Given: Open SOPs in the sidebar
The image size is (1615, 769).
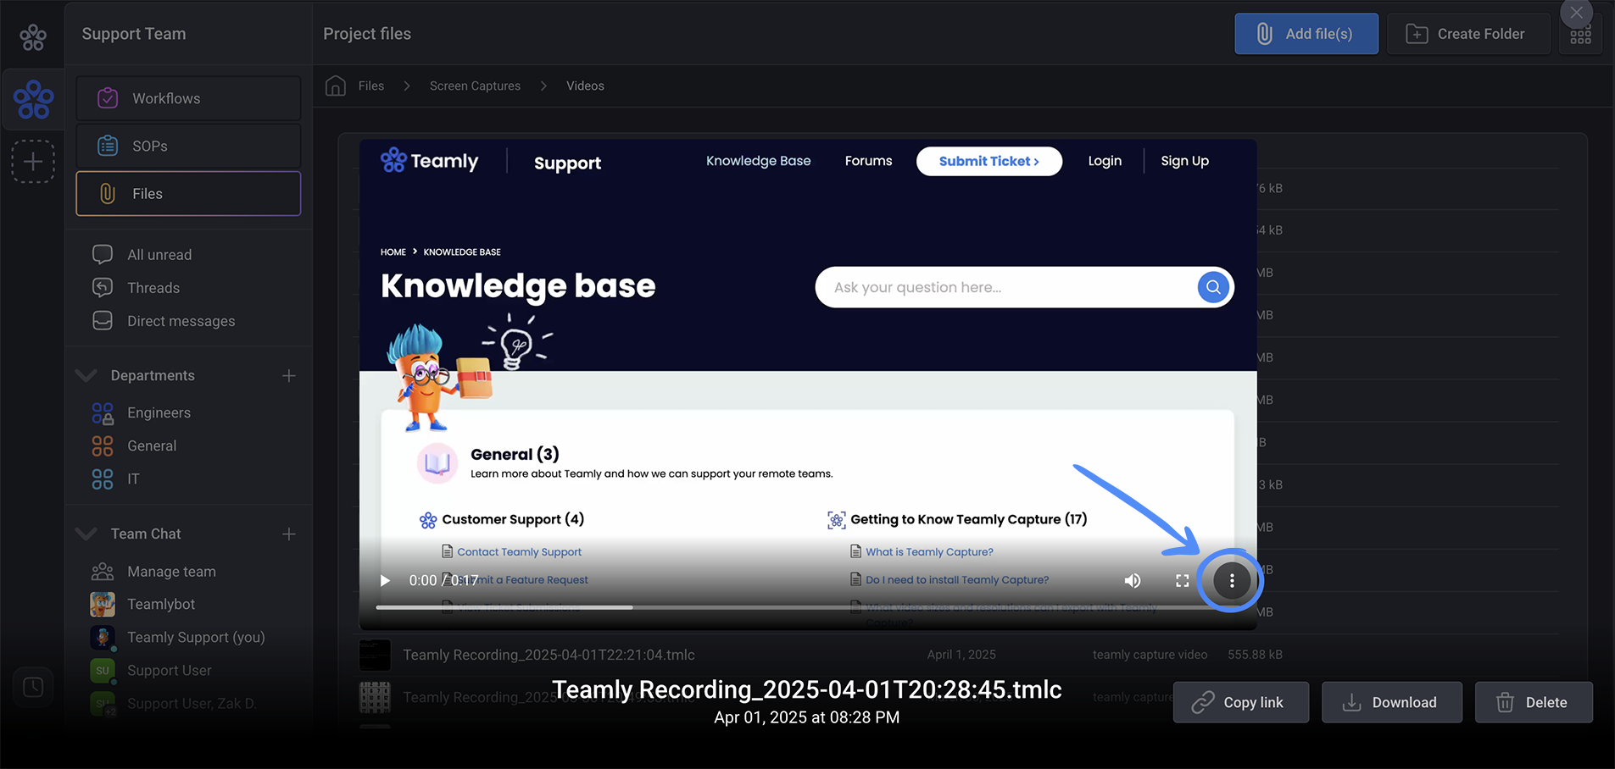Looking at the screenshot, I should (188, 146).
